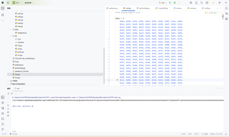Open Search Everywhere
Image resolution: width=229 pixels, height=137 pixels.
coord(201,3)
